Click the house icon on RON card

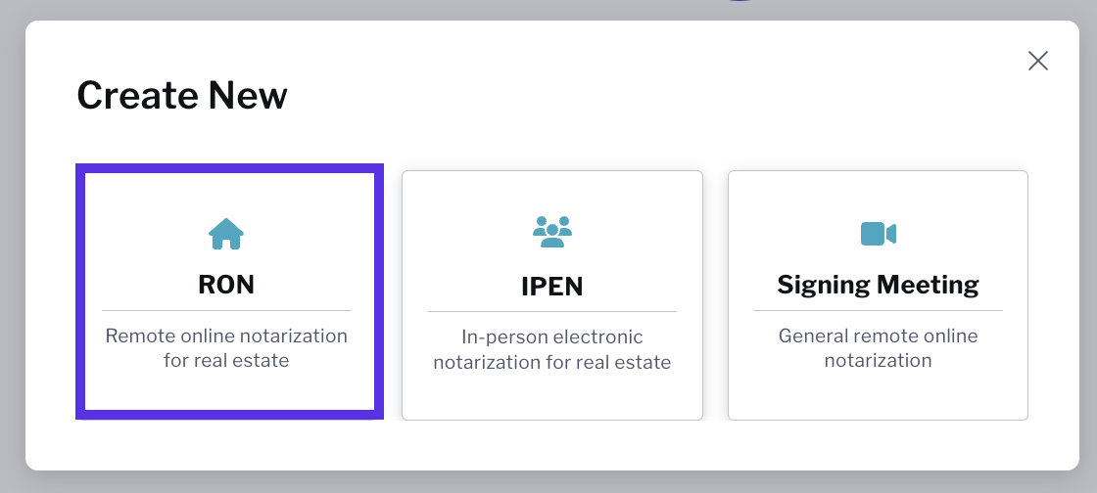coord(226,233)
